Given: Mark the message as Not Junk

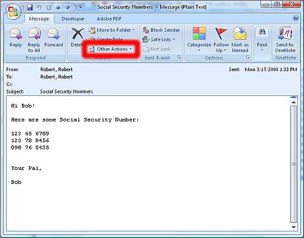Looking at the screenshot, I should 157,49.
